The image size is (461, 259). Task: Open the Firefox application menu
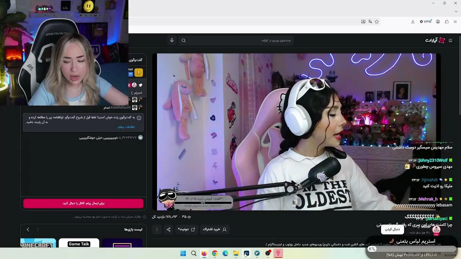[x=455, y=22]
